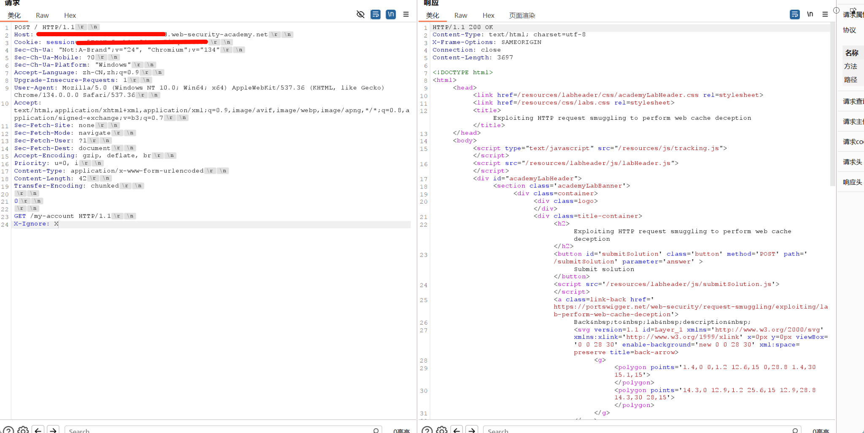Open the response panel hamburger menu

click(825, 14)
